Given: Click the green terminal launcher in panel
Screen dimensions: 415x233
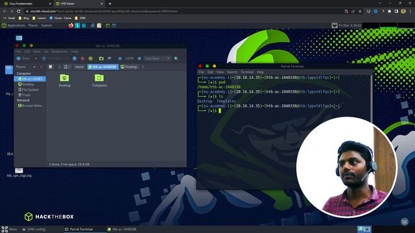Looking at the screenshot, I should (108, 26).
